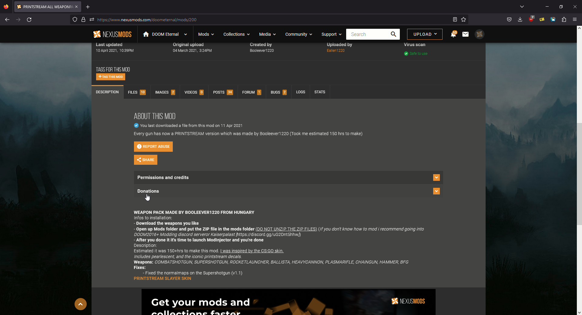
Task: Switch to the Posts tab
Action: click(x=223, y=92)
